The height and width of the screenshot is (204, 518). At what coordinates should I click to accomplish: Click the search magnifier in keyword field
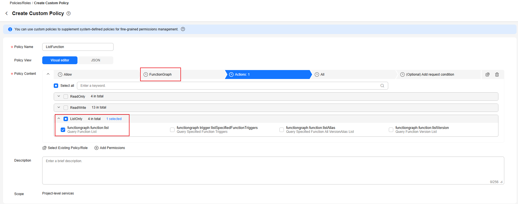382,86
